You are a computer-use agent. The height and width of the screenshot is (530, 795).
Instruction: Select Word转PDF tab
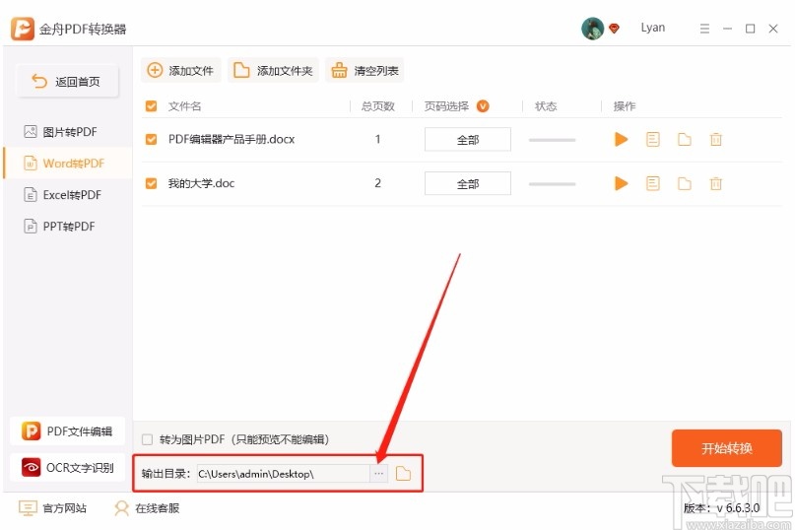pos(67,164)
